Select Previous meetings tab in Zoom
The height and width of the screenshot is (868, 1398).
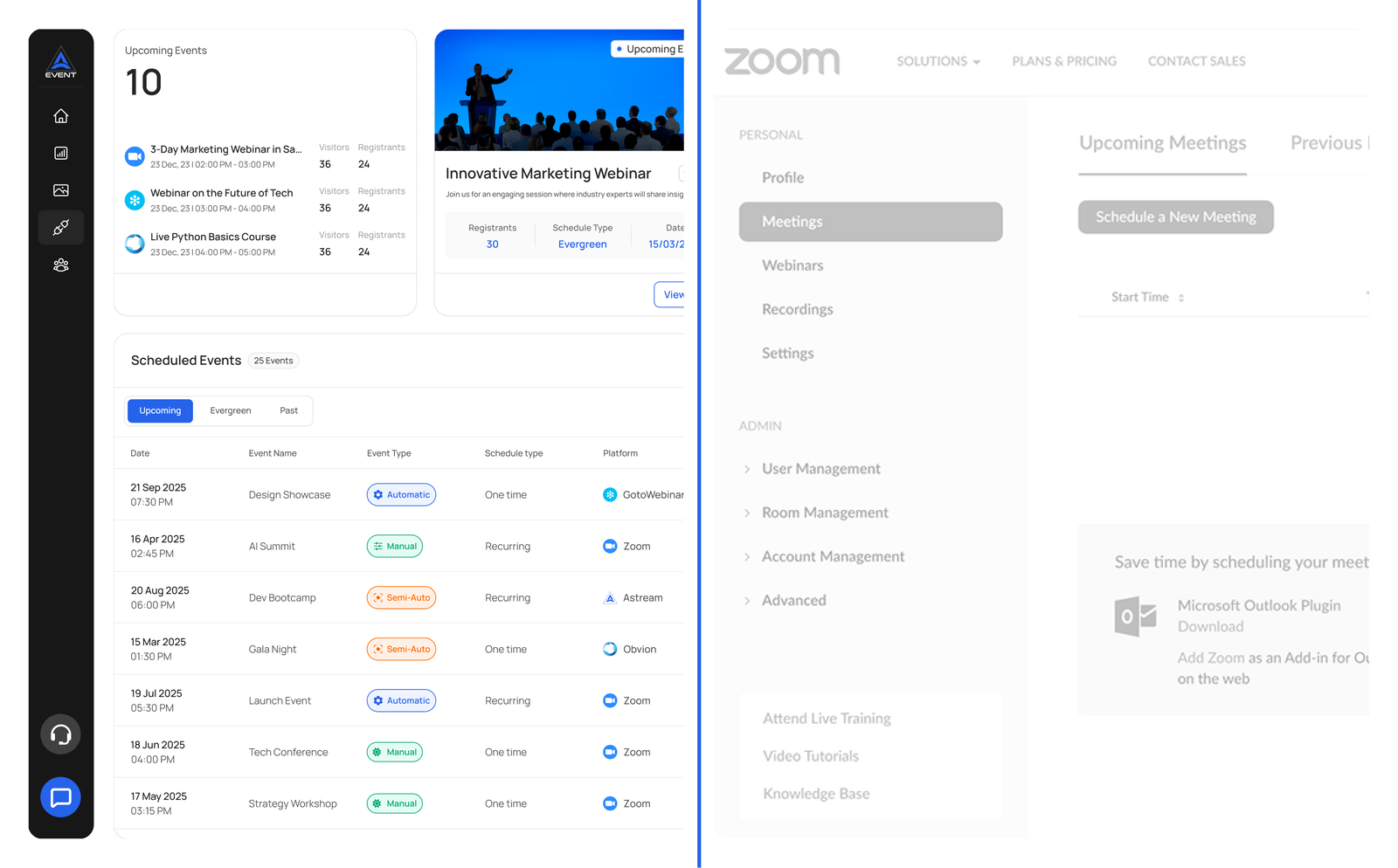coord(1329,143)
